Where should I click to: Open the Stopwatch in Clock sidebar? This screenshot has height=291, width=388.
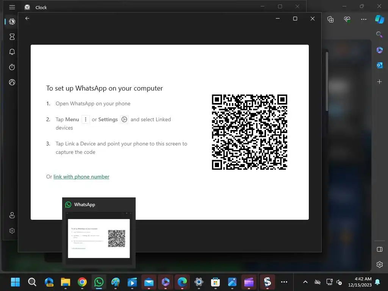[12, 67]
